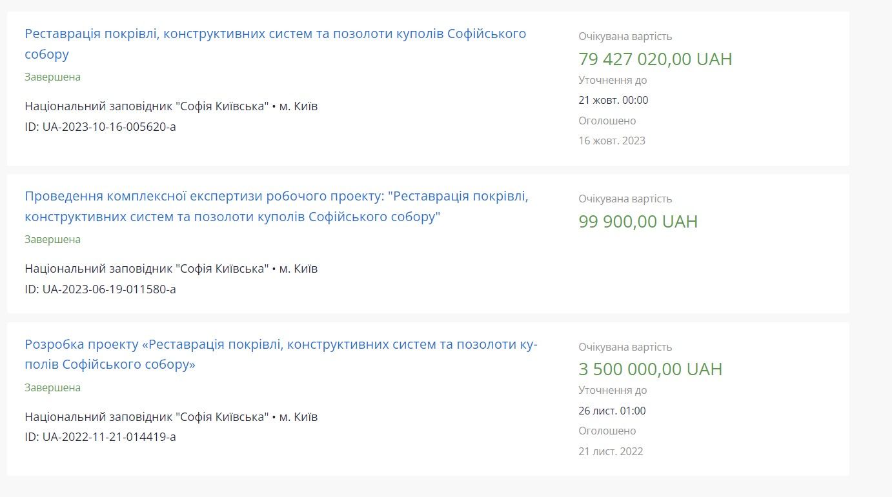Open the 'Проведення комплексної експертизи робочого проекту' tender link
Image resolution: width=892 pixels, height=497 pixels.
point(276,196)
